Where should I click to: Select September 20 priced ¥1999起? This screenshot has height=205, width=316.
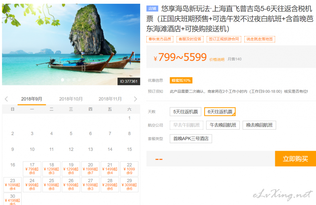[x=90, y=169]
